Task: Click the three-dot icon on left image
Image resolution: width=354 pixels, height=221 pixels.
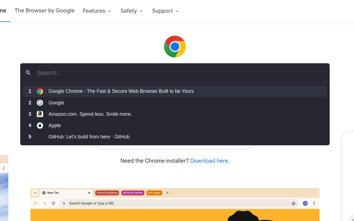Action: pos(4,168)
